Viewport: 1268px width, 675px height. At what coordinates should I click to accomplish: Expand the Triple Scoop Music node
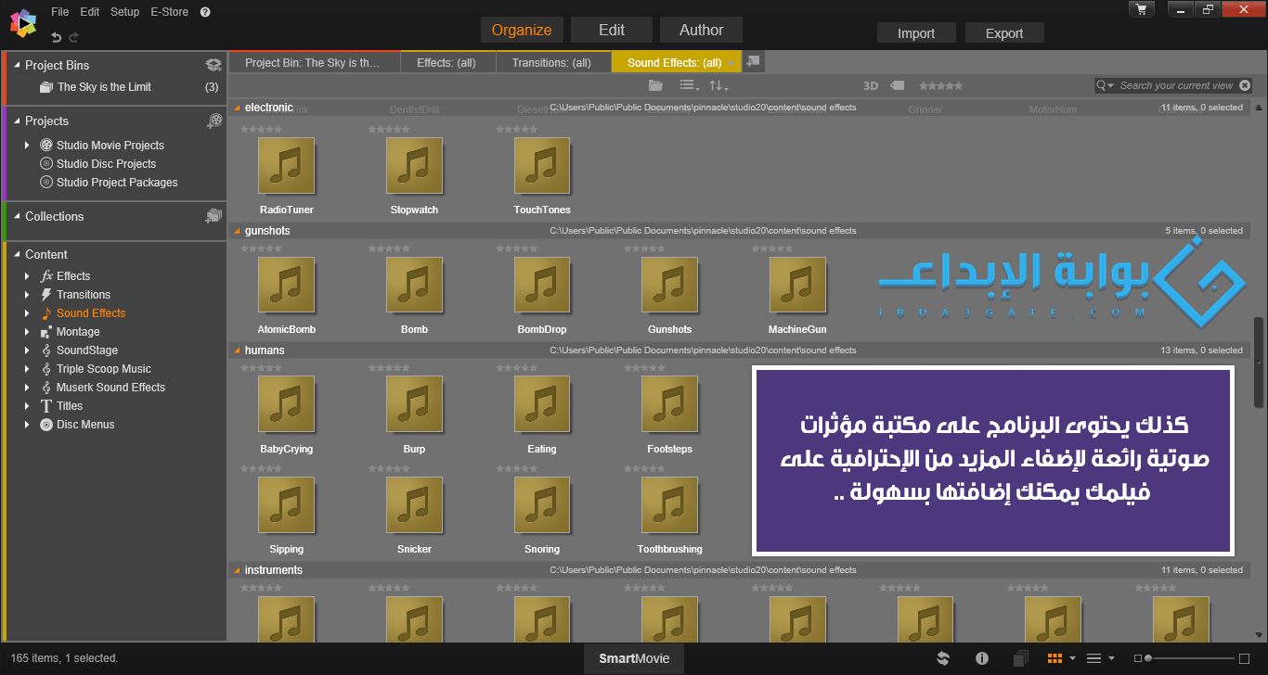click(x=27, y=369)
